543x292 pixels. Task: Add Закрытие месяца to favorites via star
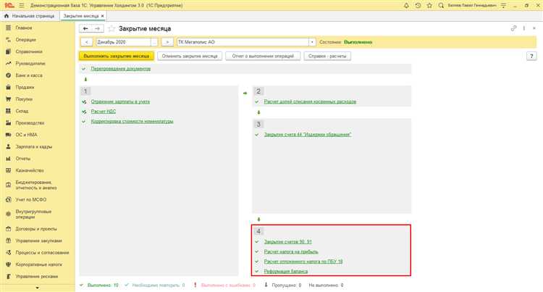[x=111, y=29]
